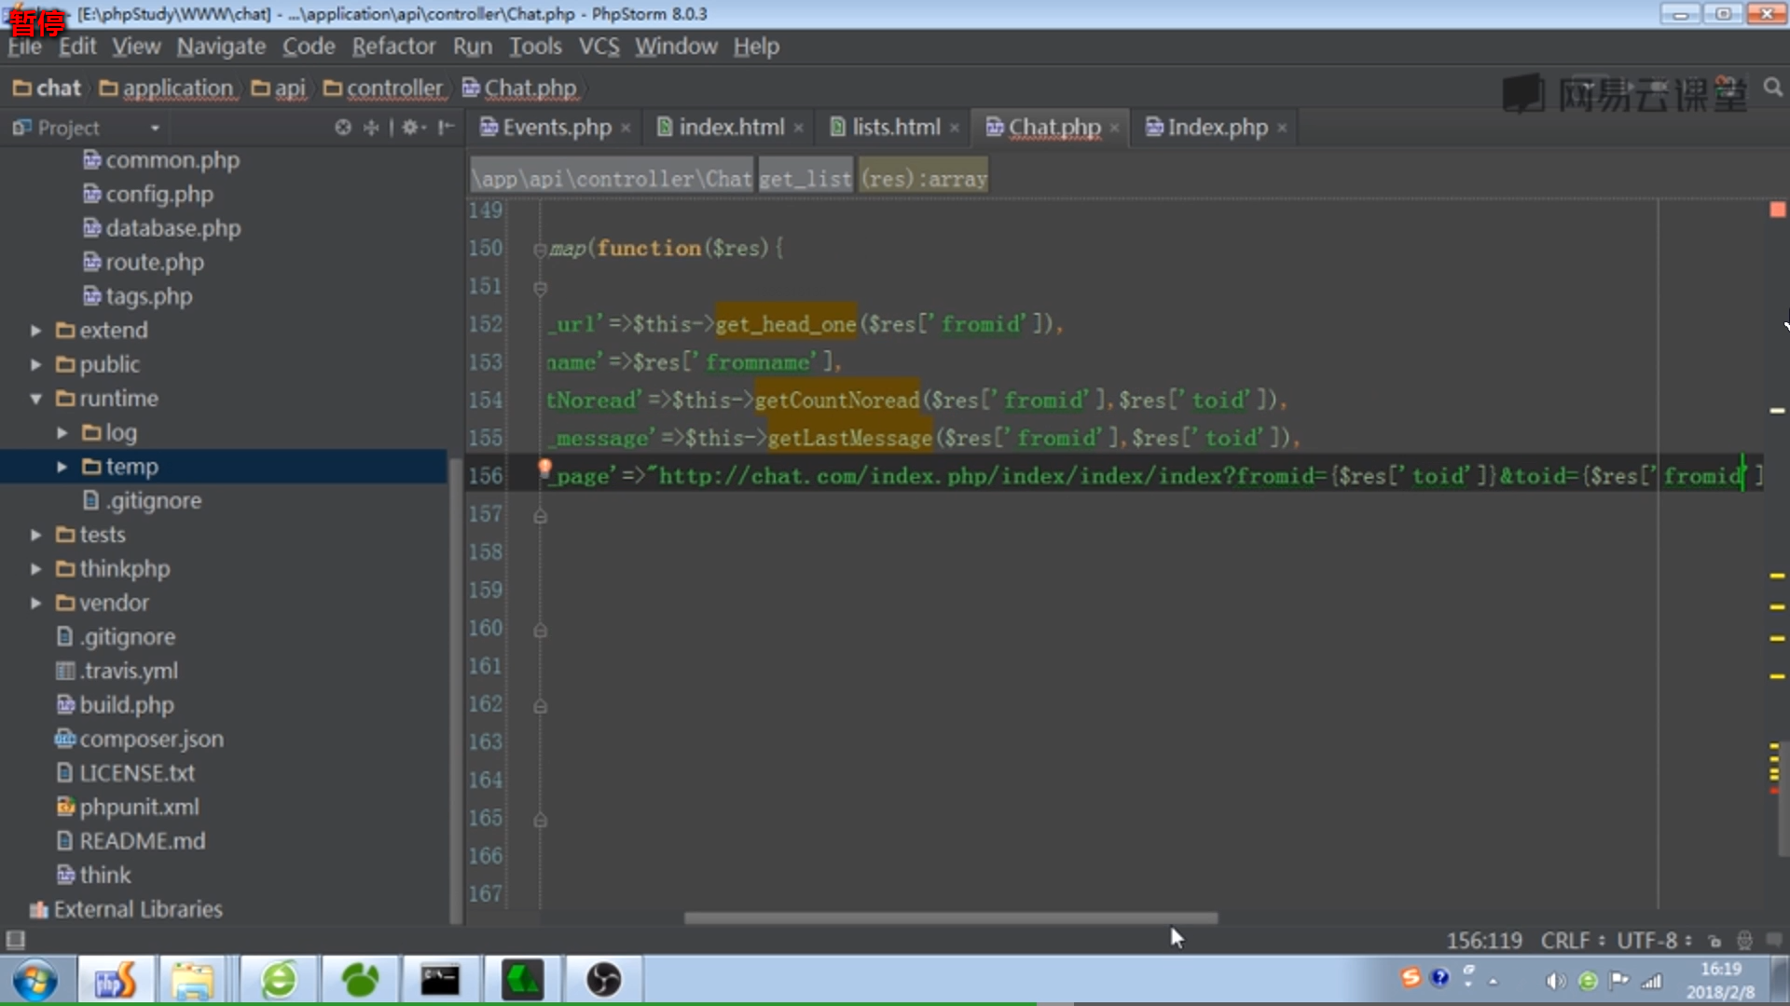Collapse the runtime folder
The width and height of the screenshot is (1790, 1006).
(x=35, y=399)
